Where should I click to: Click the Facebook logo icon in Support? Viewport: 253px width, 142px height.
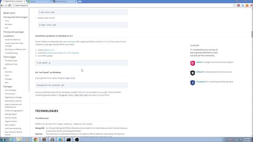[193, 83]
